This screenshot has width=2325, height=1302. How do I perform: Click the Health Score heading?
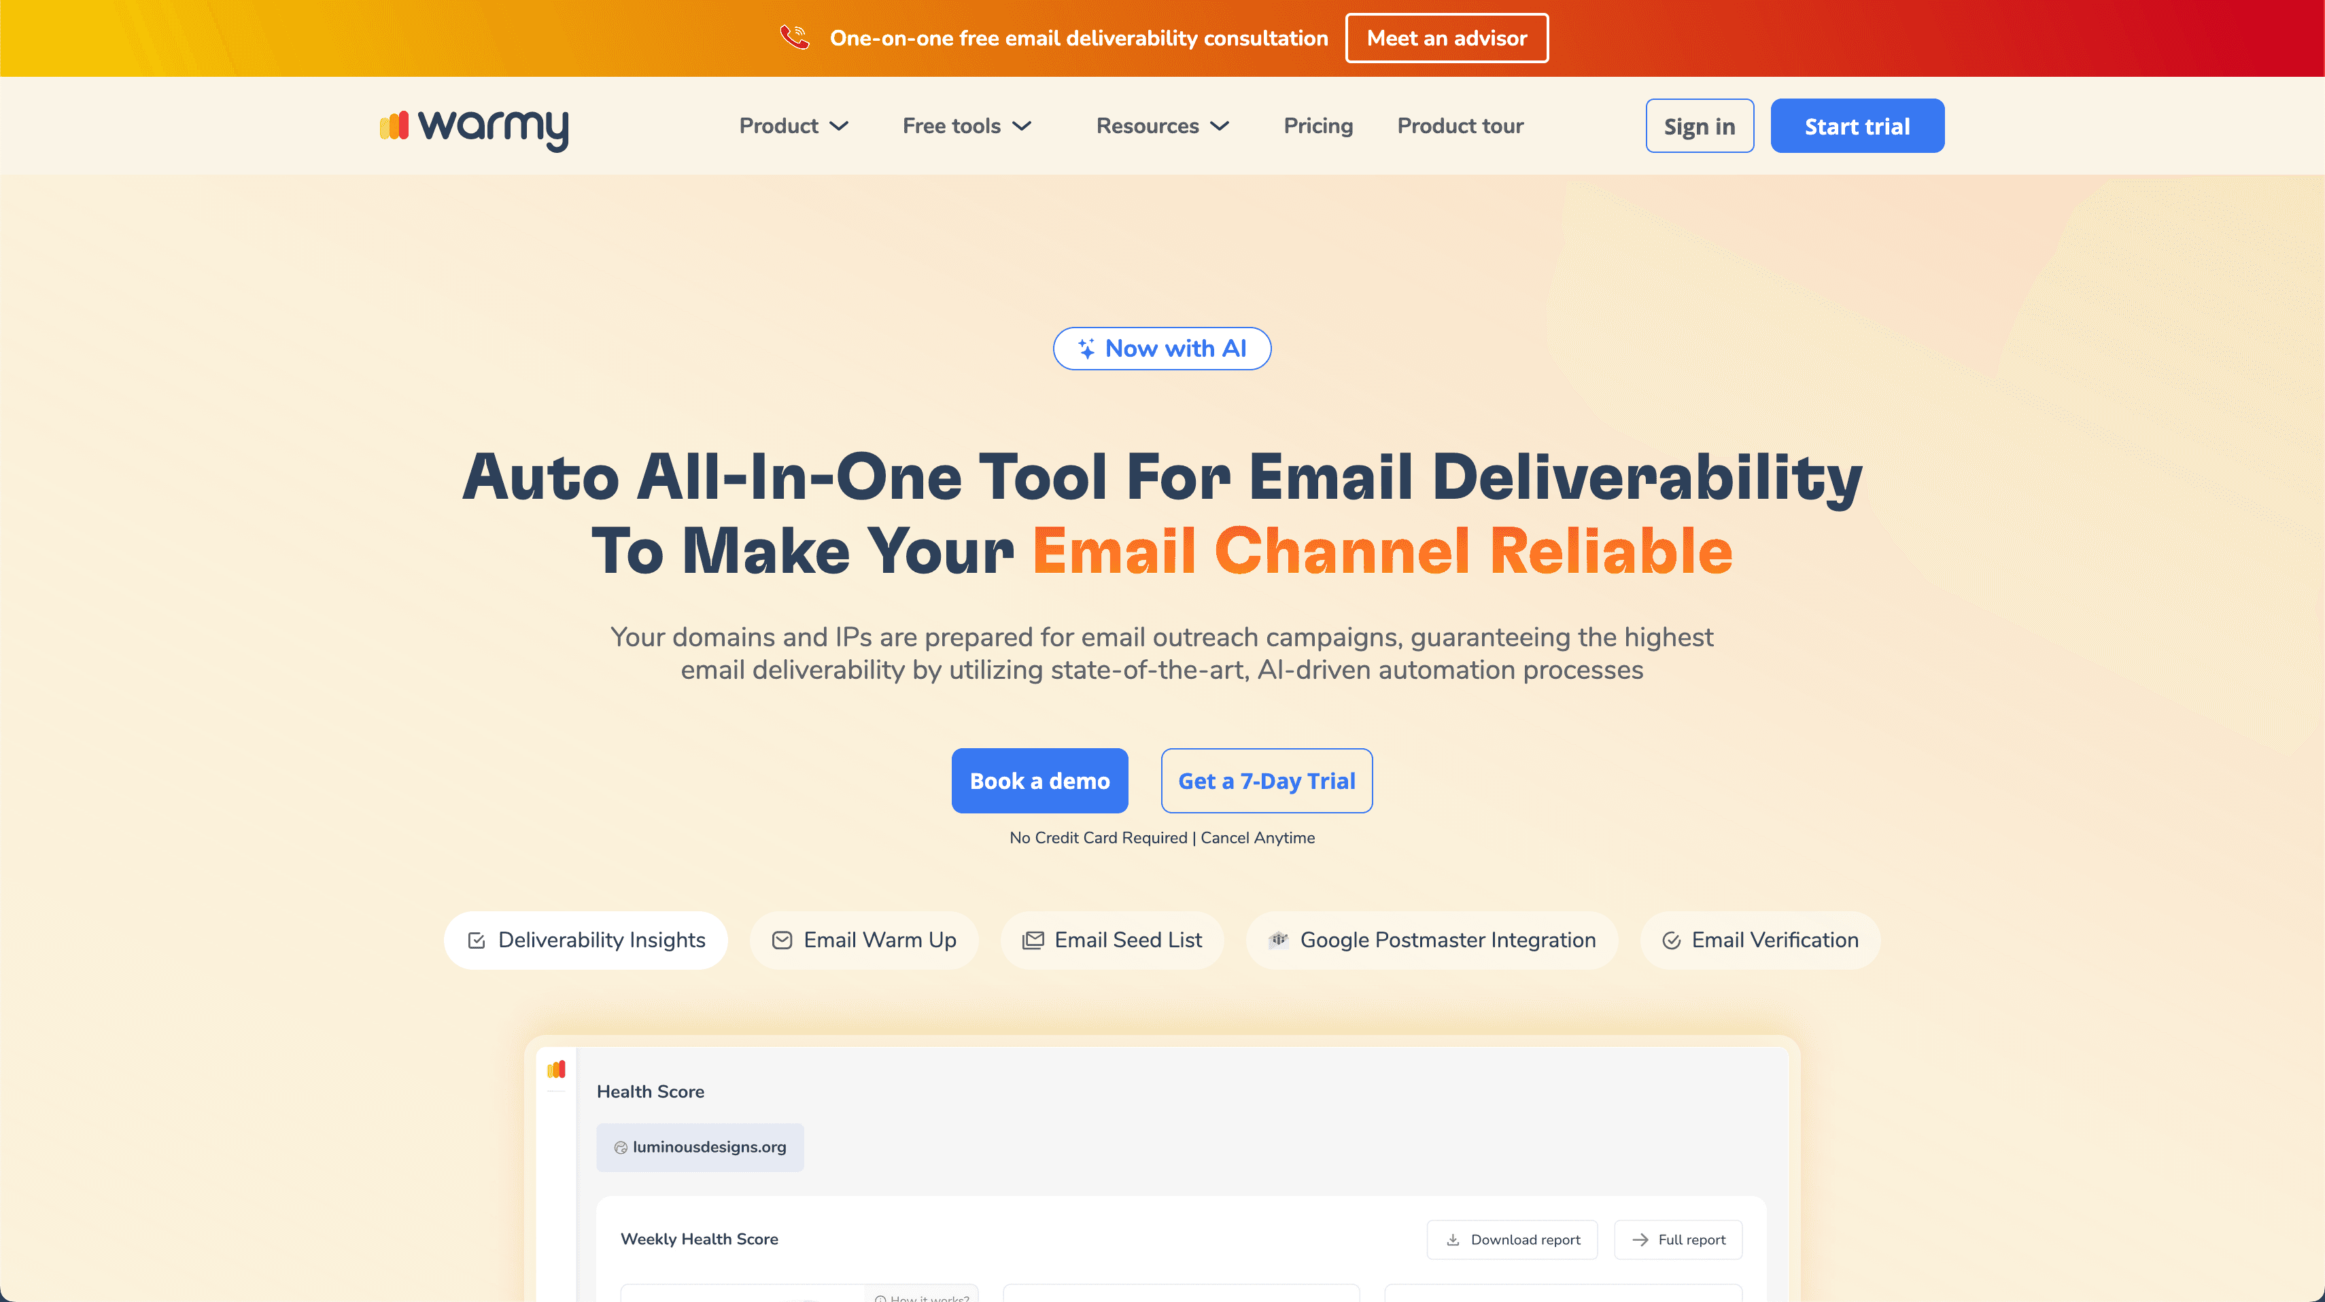coord(650,1092)
